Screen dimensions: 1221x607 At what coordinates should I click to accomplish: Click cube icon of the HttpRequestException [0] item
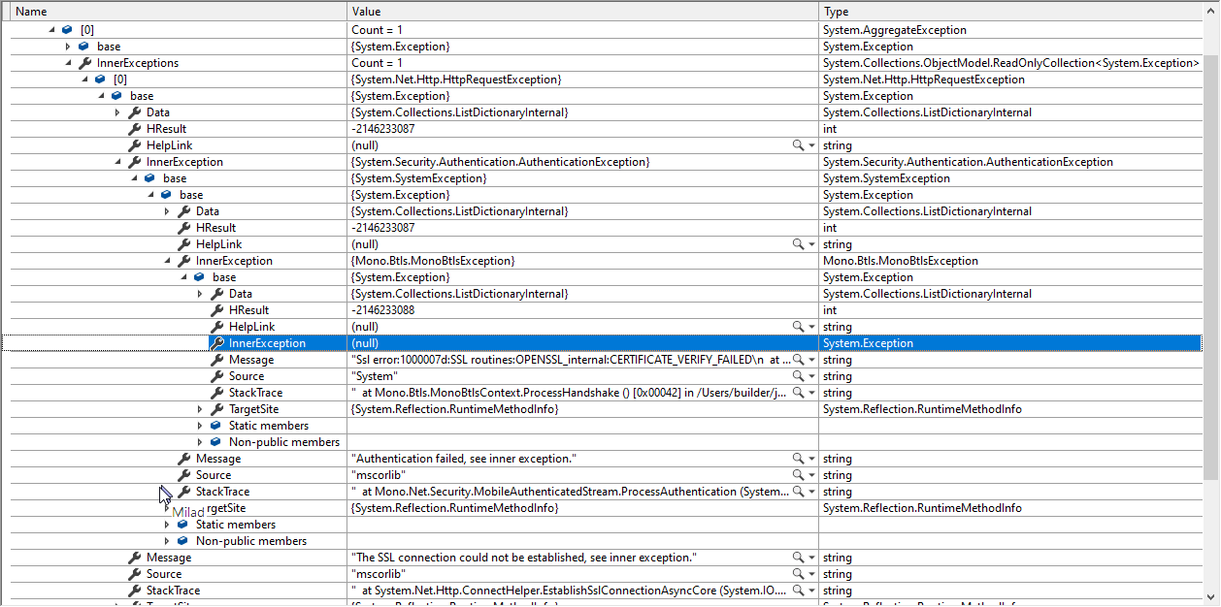[101, 80]
